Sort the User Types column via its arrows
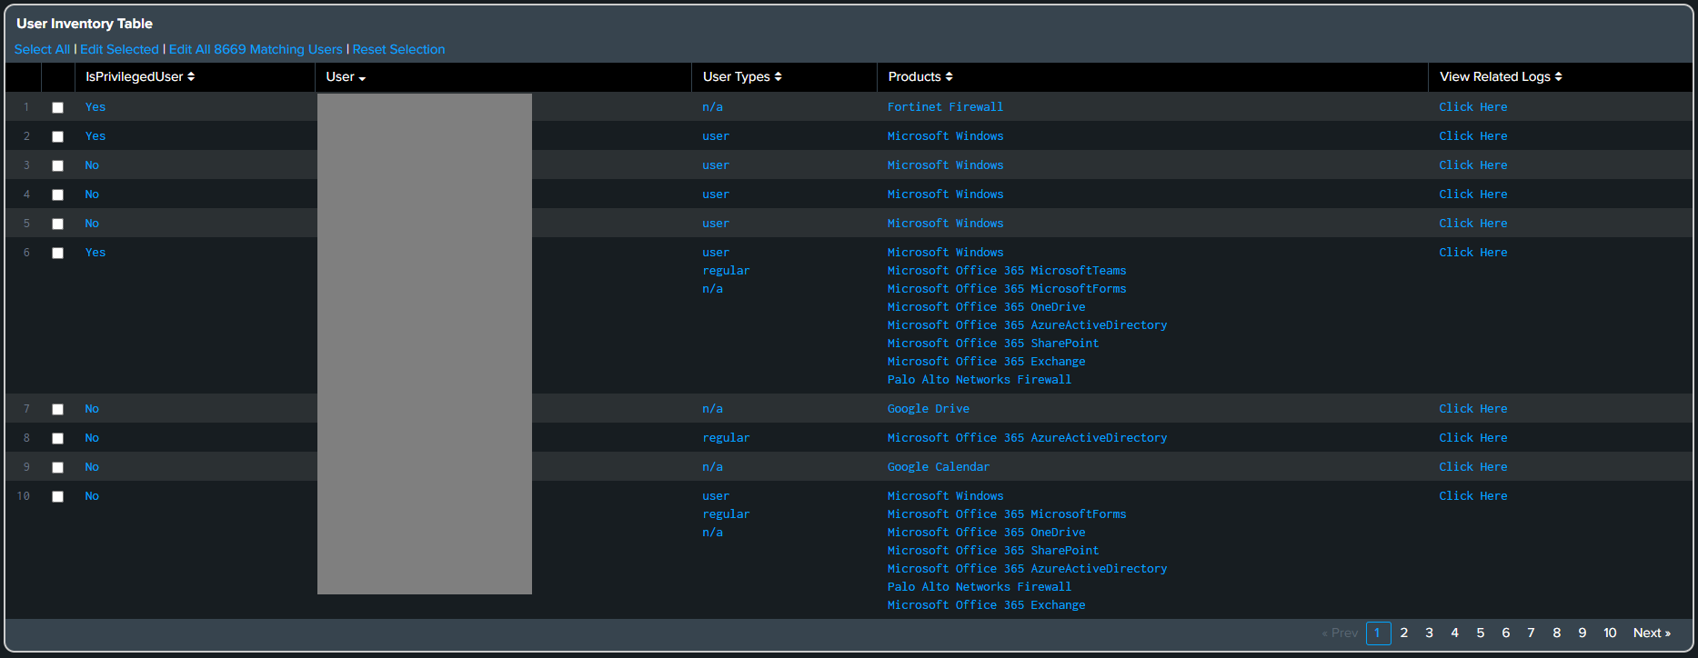This screenshot has height=658, width=1698. pos(778,77)
